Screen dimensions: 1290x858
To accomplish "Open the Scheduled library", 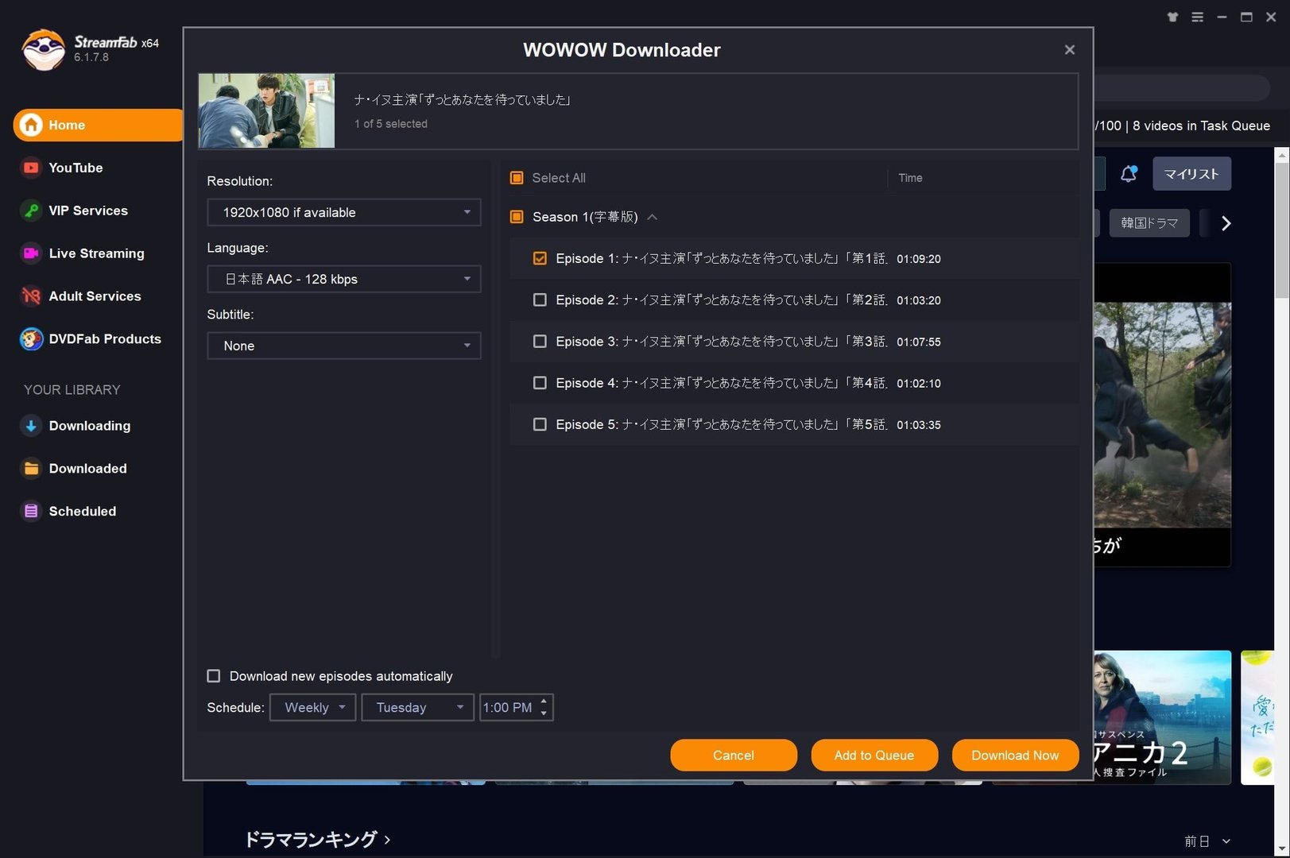I will (82, 512).
